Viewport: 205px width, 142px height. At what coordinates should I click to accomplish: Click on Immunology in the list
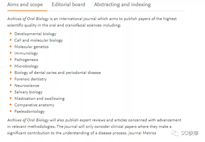click(x=26, y=53)
